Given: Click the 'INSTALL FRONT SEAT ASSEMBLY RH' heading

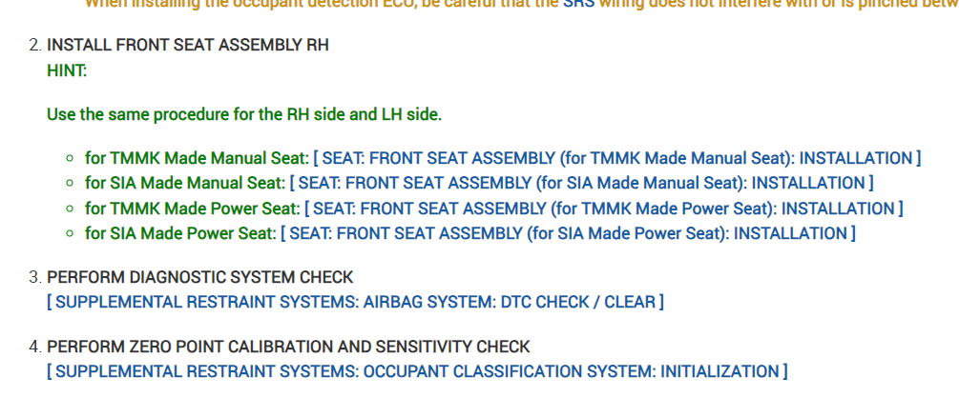Looking at the screenshot, I should (x=188, y=45).
